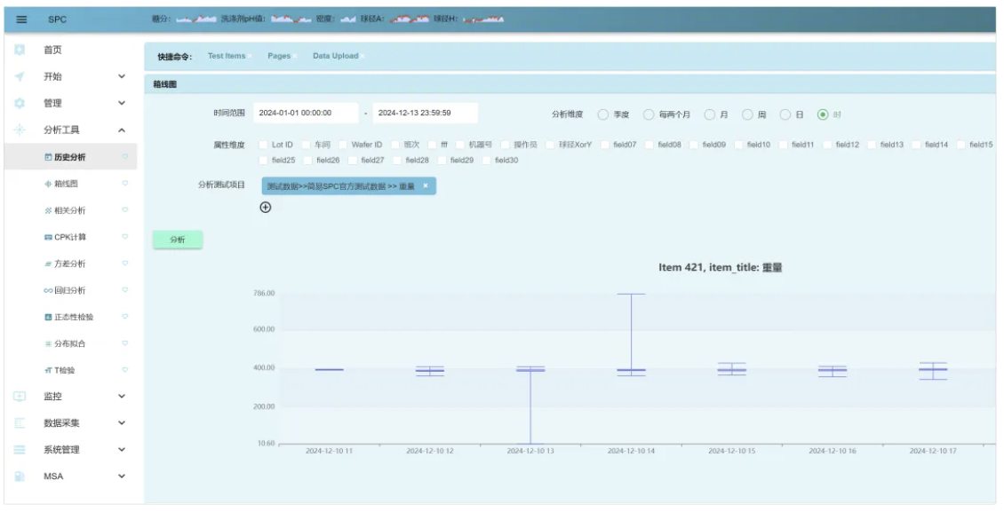Viewport: 1004px width, 512px height.
Task: Click the end time field 2024-12-13
Action: (426, 114)
